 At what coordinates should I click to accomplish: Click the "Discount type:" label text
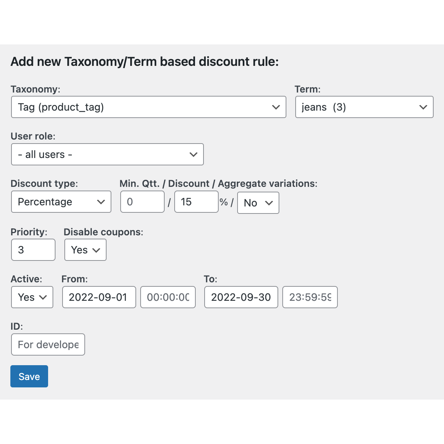point(44,184)
